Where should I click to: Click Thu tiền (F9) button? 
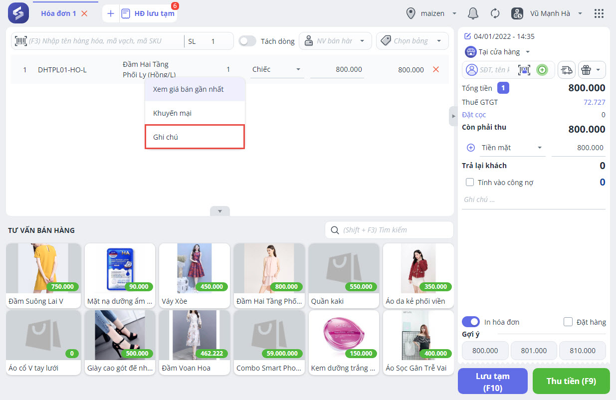[571, 381]
